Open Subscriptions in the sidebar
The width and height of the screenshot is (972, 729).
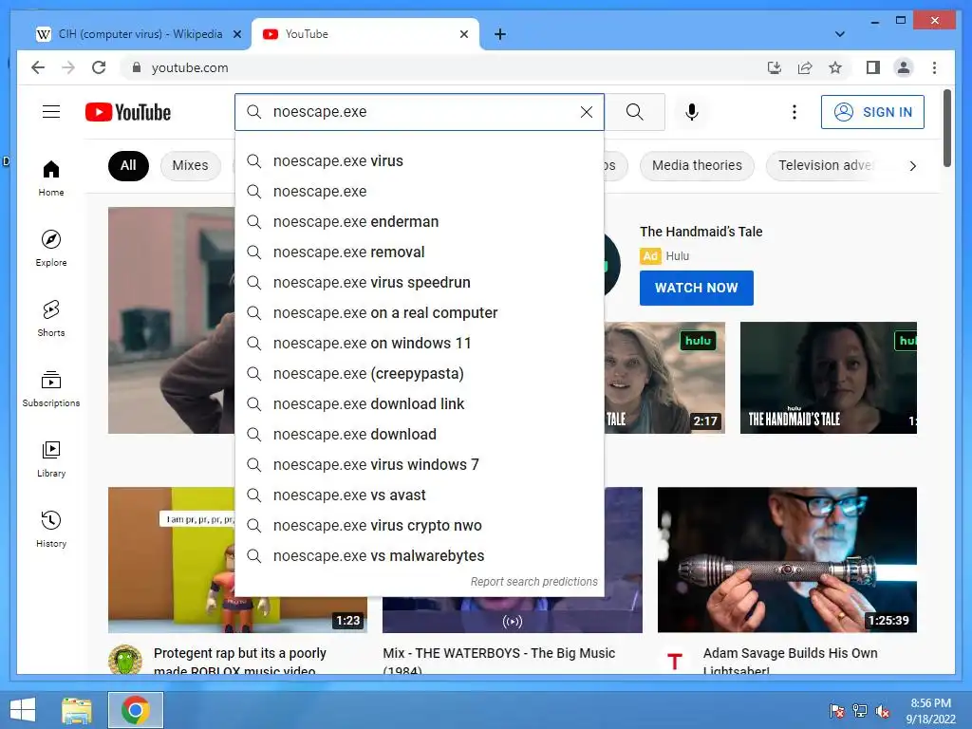51,388
